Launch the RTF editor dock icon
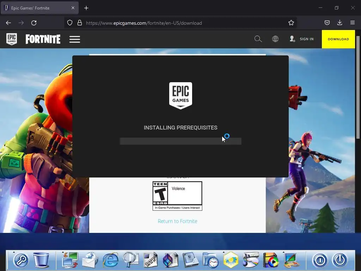Screen dimensions: 361x271 pyautogui.click(x=150, y=260)
